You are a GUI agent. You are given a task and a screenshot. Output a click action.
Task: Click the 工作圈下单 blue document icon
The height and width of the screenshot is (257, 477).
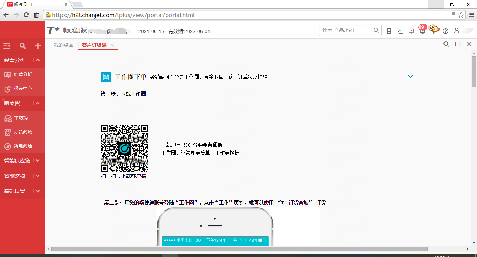coord(106,77)
